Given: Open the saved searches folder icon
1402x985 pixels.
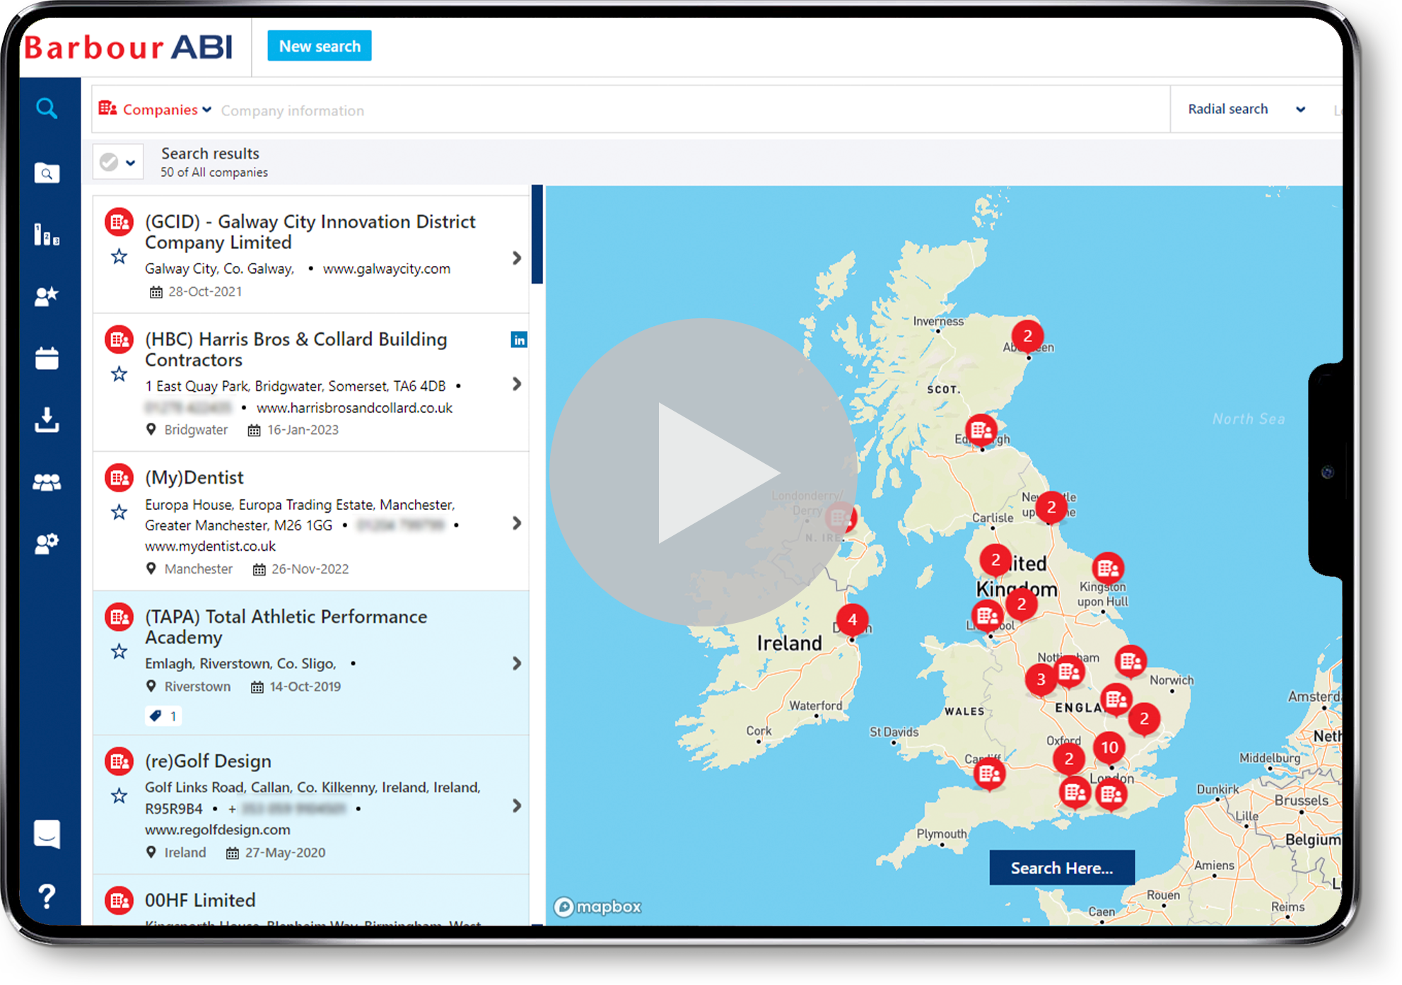Looking at the screenshot, I should click(x=47, y=173).
